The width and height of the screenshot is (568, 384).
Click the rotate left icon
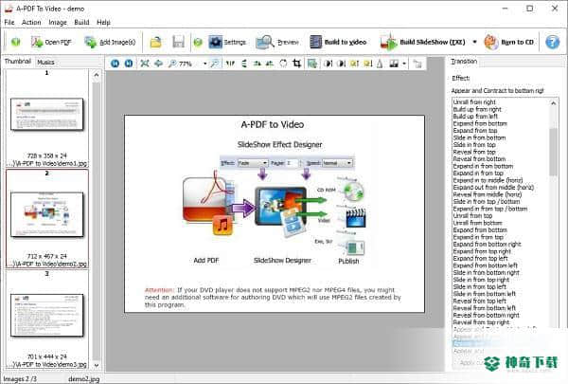pyautogui.click(x=257, y=64)
